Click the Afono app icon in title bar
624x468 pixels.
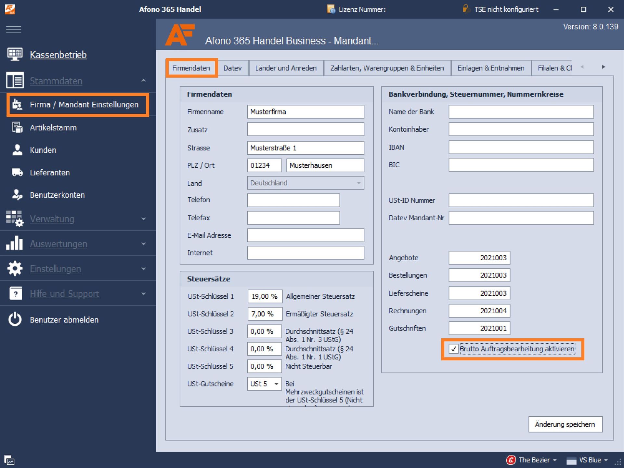click(10, 9)
